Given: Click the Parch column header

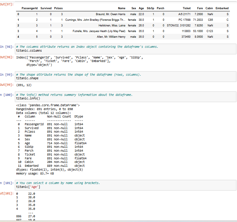Looking at the screenshot, I should [x=160, y=8].
